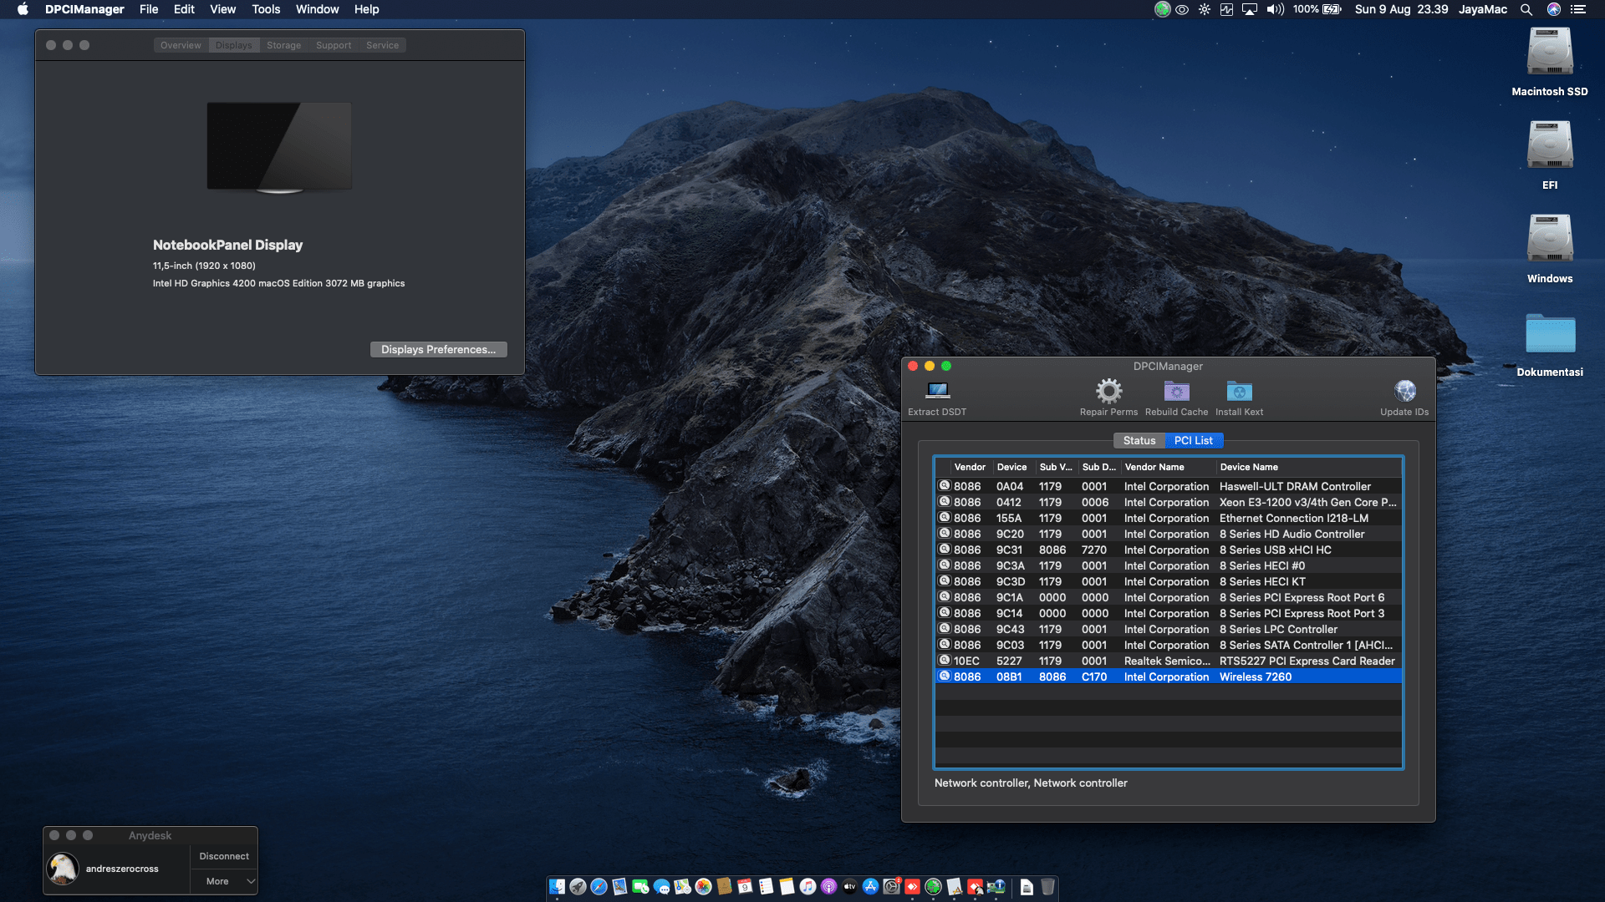Switch to the Storage tab in the About window
The image size is (1605, 902).
pyautogui.click(x=283, y=45)
